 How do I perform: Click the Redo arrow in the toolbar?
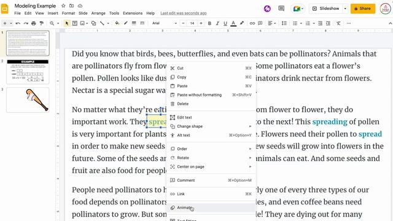click(26, 23)
